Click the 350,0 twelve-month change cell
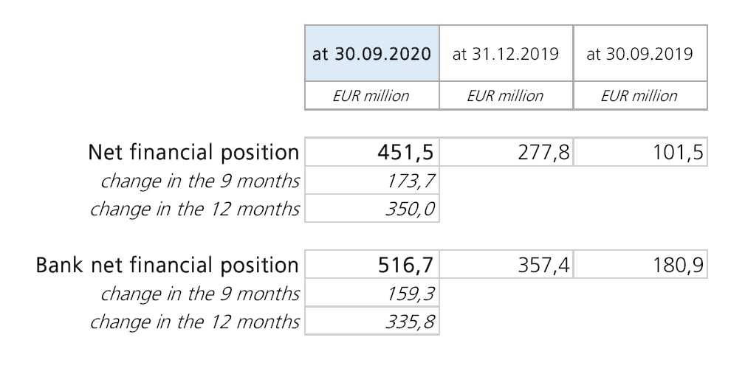The height and width of the screenshot is (374, 745). pyautogui.click(x=371, y=209)
